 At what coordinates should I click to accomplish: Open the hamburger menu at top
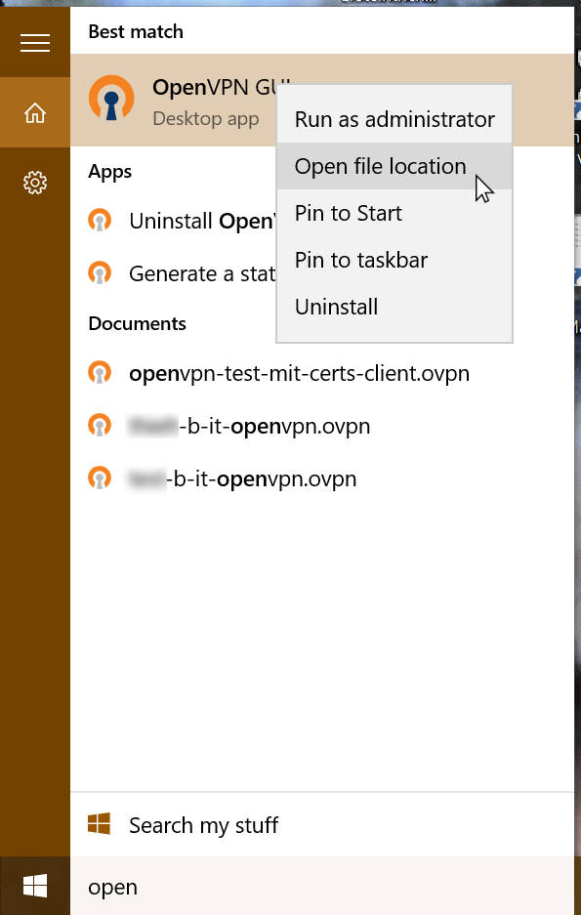pos(35,43)
